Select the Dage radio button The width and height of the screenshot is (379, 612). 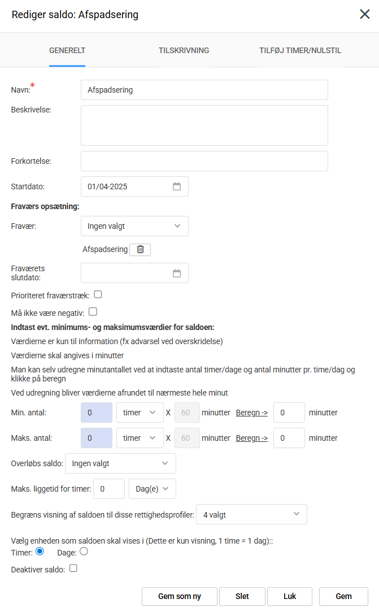(84, 552)
